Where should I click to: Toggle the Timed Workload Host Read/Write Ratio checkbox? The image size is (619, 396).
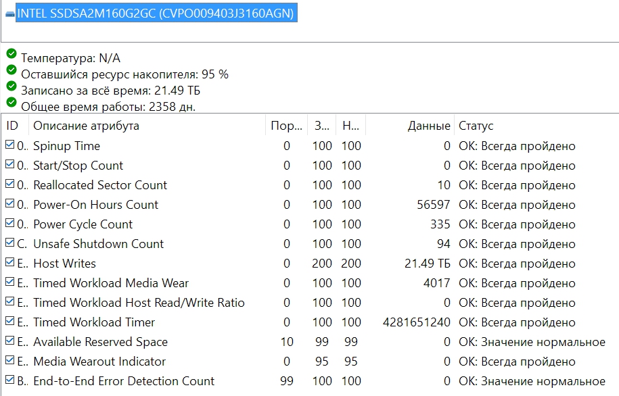(10, 302)
